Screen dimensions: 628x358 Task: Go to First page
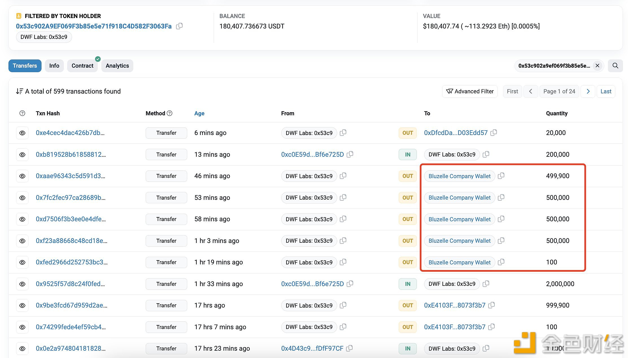[513, 91]
